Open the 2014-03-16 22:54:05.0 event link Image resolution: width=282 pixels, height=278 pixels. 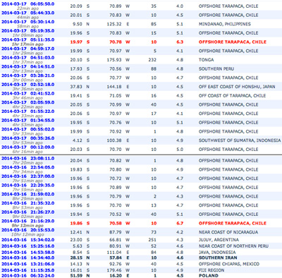coord(28,167)
